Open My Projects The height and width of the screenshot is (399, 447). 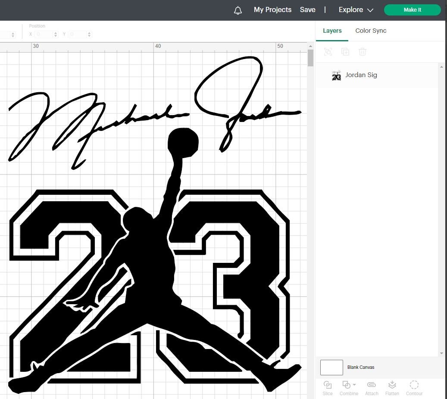pos(272,9)
